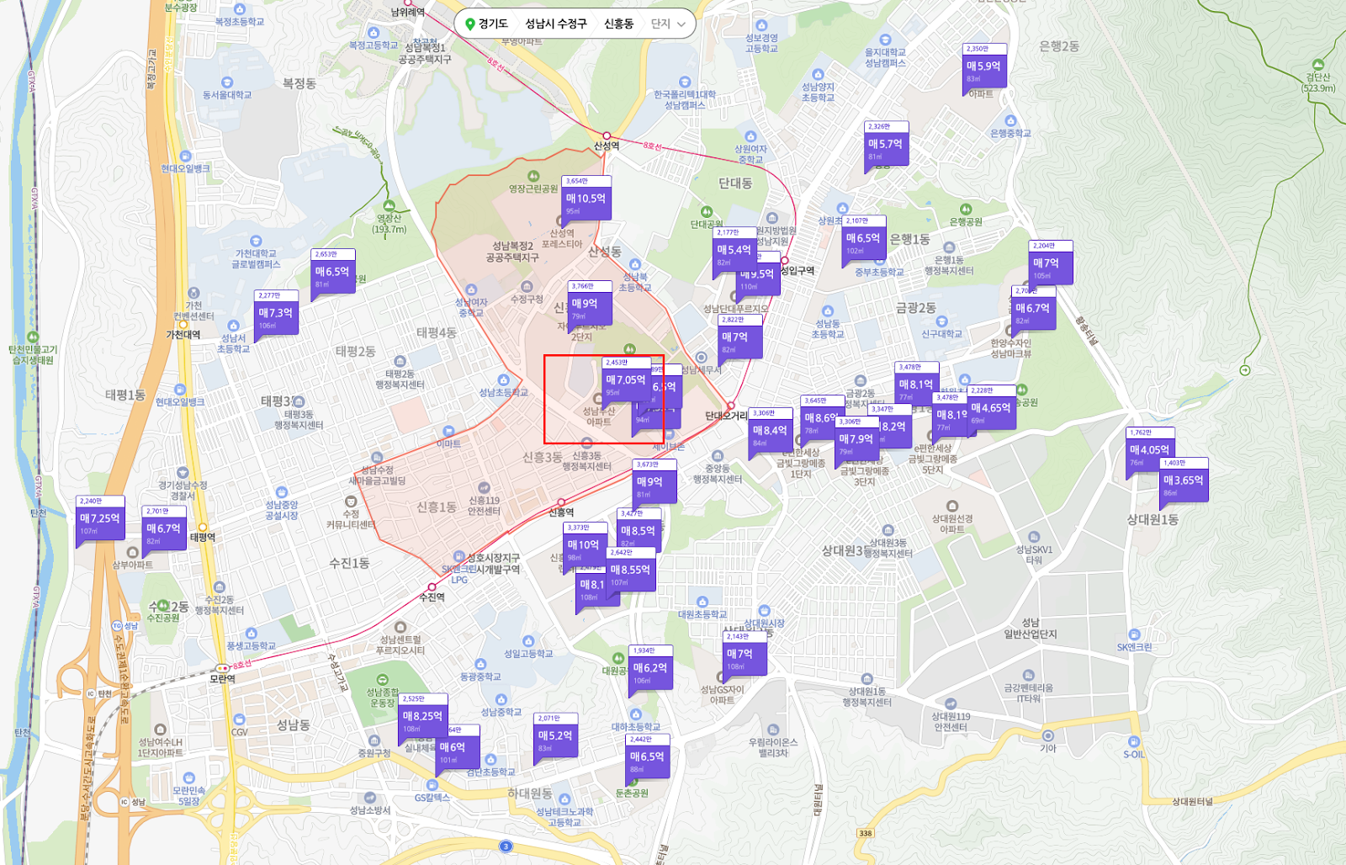
Task: Open the 매 7억 108㎡ price marker
Action: pyautogui.click(x=745, y=654)
